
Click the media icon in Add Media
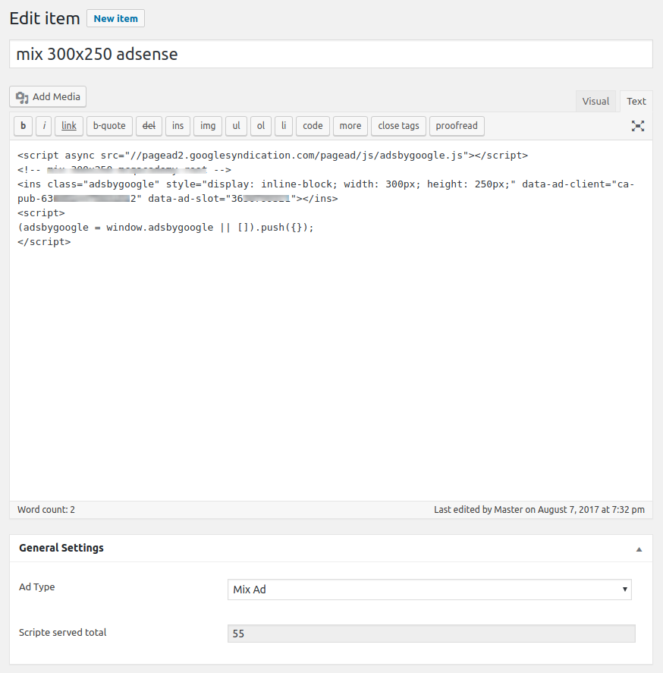point(22,97)
